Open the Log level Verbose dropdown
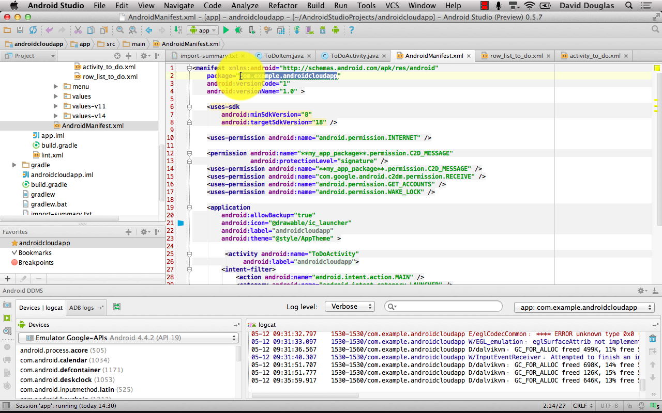662x413 pixels. pyautogui.click(x=350, y=307)
